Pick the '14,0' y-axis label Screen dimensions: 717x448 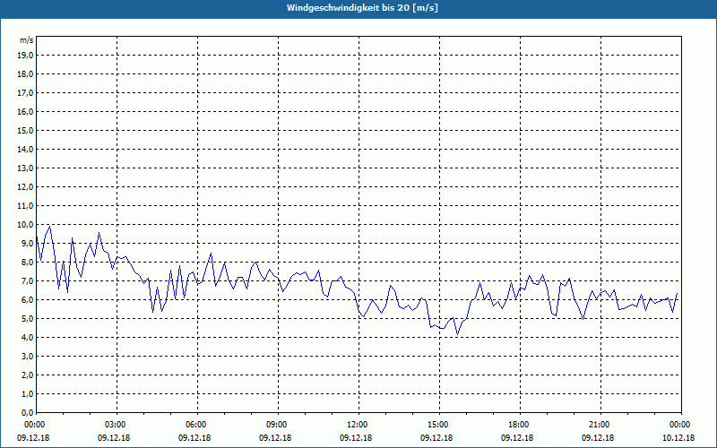26,149
